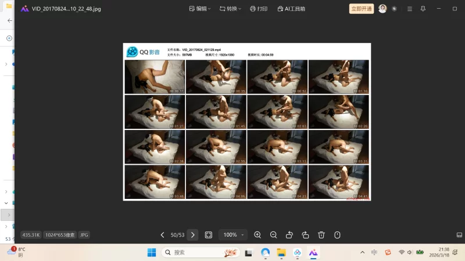The image size is (465, 261).
Task: Delete the current image with trash icon
Action: coord(321,235)
